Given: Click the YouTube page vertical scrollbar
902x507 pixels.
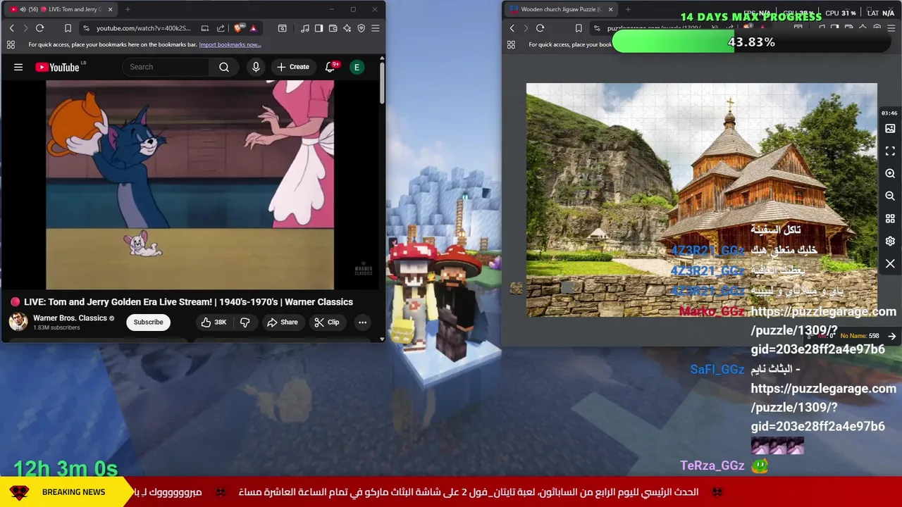Looking at the screenshot, I should click(382, 84).
